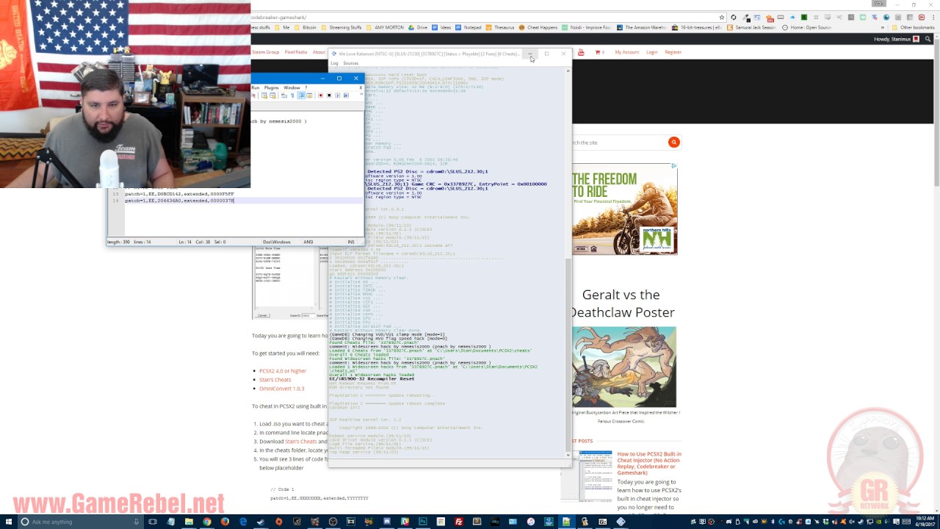Viewport: 940px width, 529px height.
Task: Open the AMY MORTON bookmark folder
Action: [386, 27]
